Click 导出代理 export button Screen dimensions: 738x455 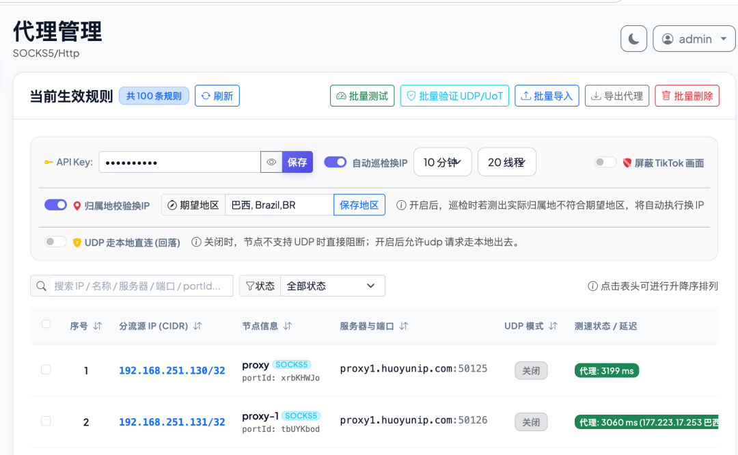coord(616,96)
